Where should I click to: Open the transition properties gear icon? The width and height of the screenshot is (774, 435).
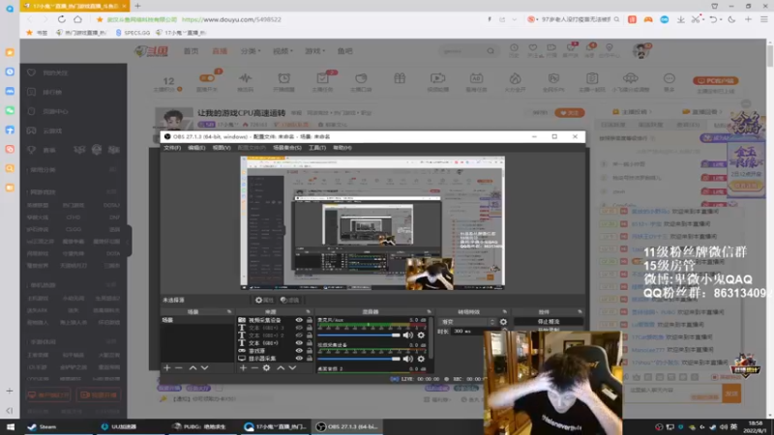[x=503, y=322]
